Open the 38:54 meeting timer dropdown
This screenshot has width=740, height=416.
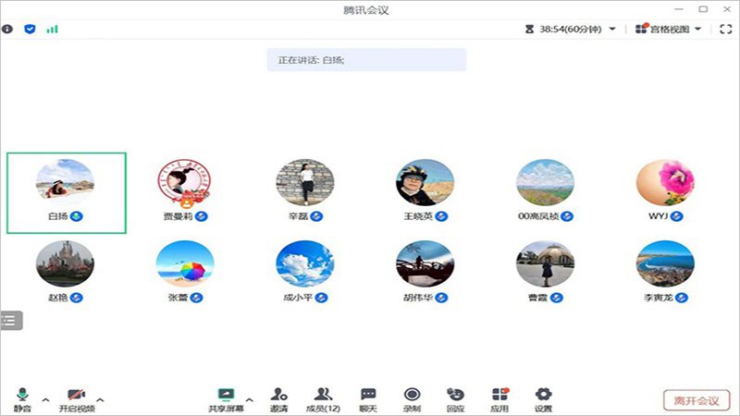570,29
